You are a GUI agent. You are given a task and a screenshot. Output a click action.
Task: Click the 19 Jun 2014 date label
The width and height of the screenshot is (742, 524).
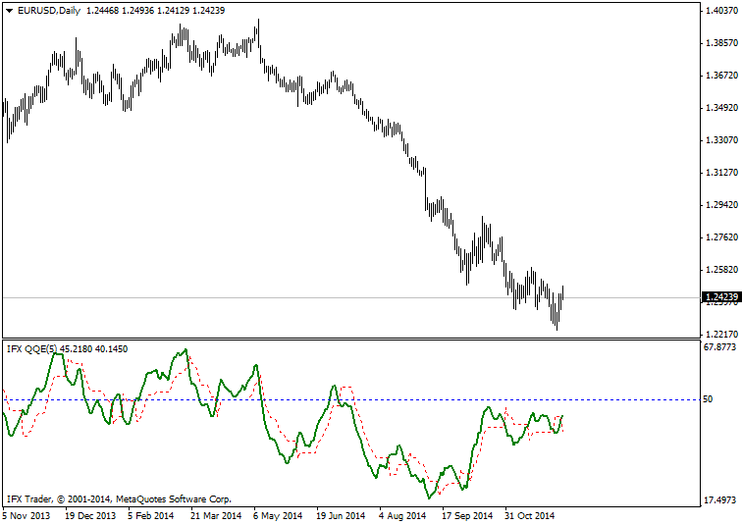(x=341, y=514)
